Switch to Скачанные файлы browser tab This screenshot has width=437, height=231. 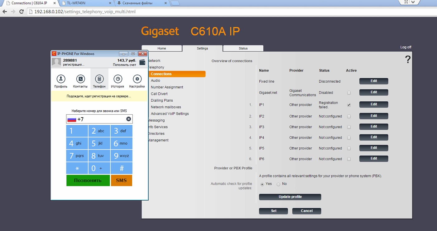coord(142,3)
